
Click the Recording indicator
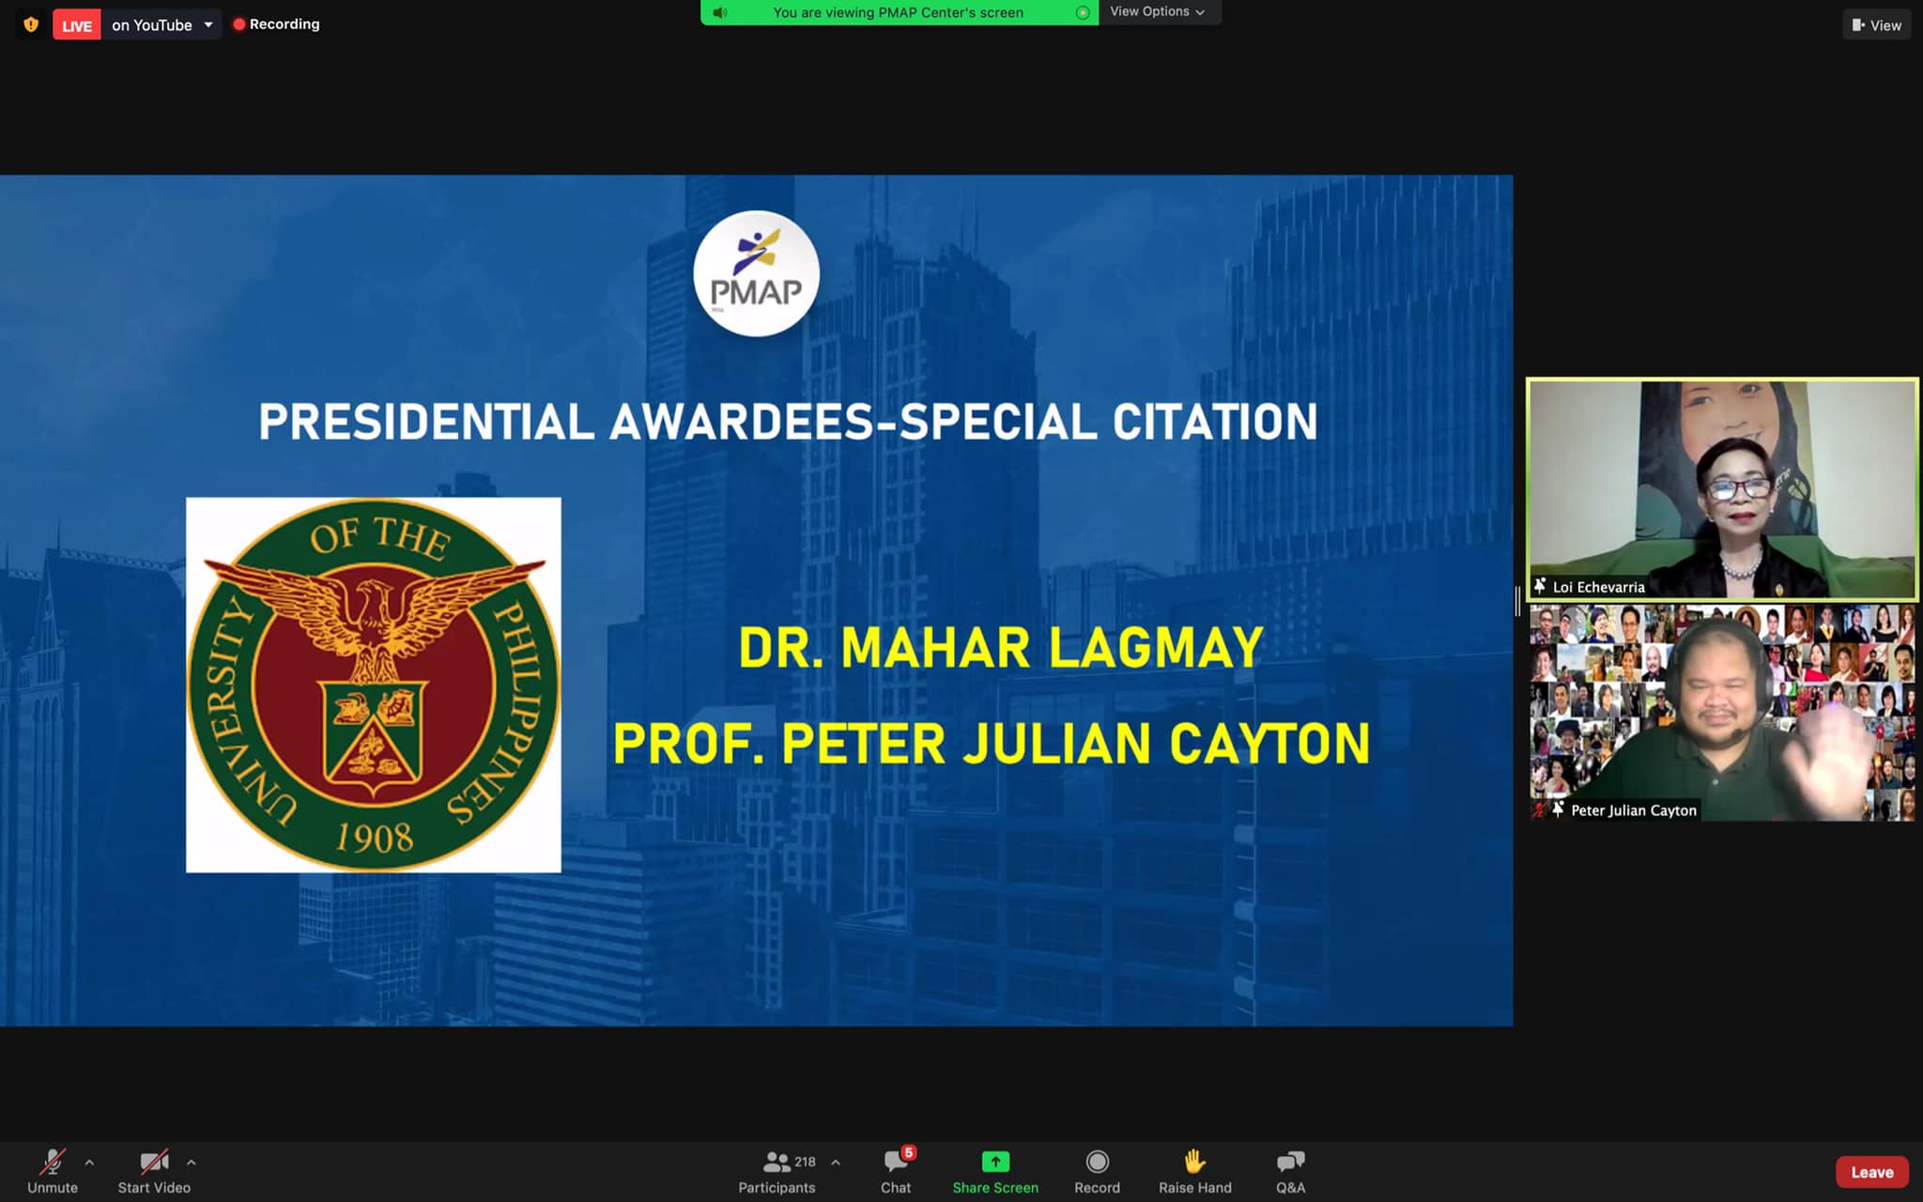point(277,24)
